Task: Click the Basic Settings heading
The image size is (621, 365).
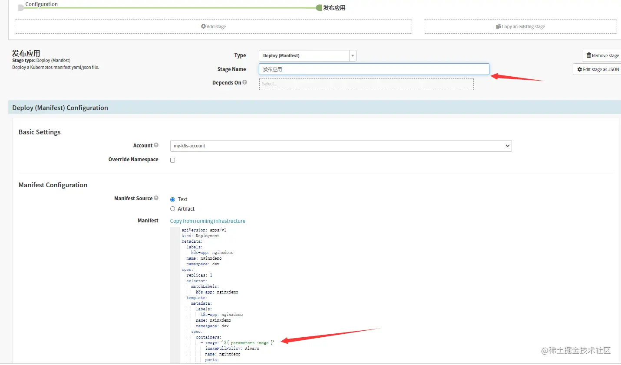Action: click(40, 132)
